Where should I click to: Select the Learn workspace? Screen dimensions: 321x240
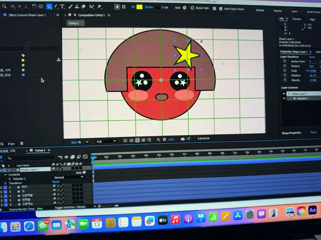pyautogui.click(x=294, y=11)
